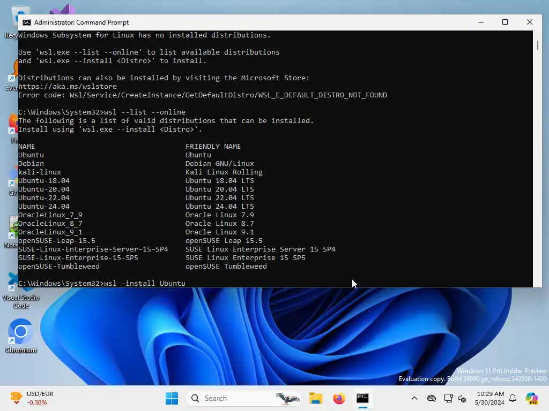Click 'Ubuntu-24.04' in the NAME column

click(x=44, y=206)
